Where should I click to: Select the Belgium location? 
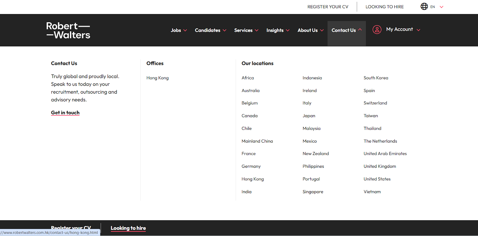(x=249, y=103)
